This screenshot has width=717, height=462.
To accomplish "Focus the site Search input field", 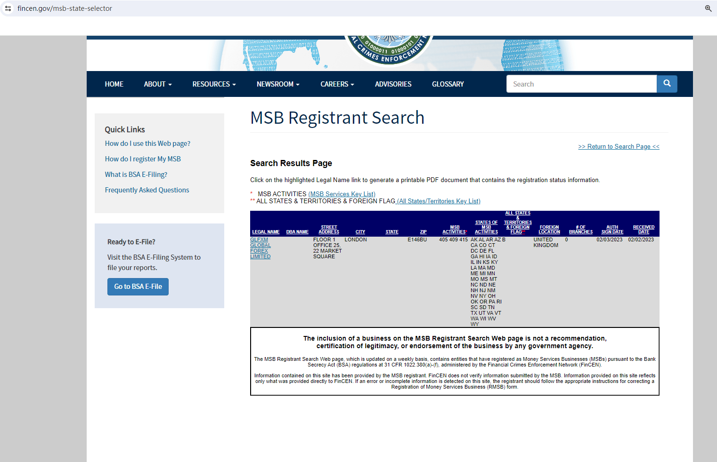I will tap(581, 84).
